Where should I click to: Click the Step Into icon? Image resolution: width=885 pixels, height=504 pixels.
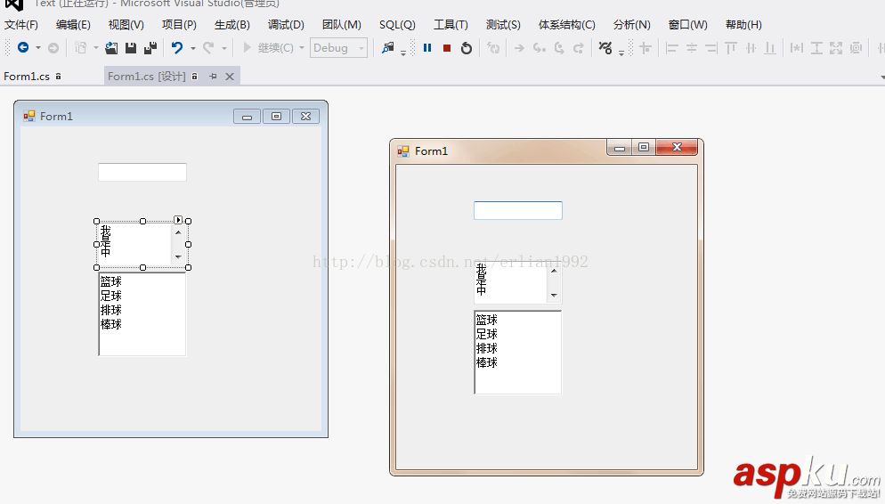tap(539, 48)
